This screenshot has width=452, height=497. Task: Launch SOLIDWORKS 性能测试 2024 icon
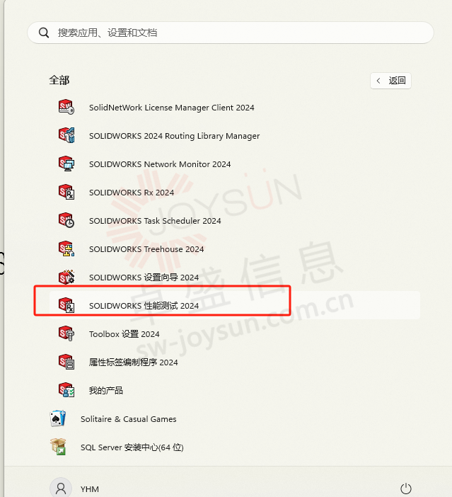[66, 305]
